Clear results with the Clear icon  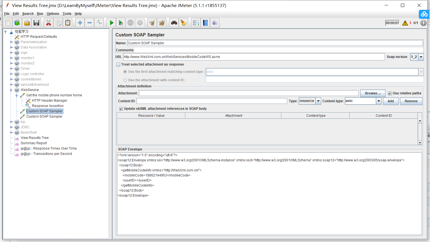point(152,23)
